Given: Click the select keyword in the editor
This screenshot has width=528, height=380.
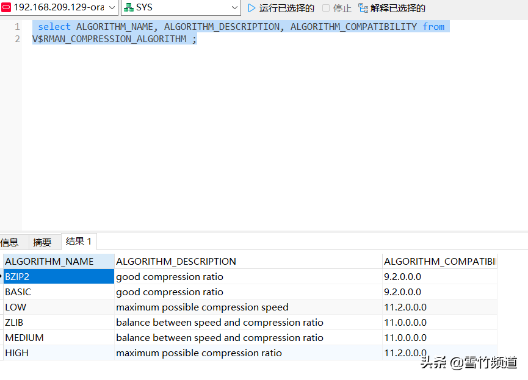Looking at the screenshot, I should [54, 27].
